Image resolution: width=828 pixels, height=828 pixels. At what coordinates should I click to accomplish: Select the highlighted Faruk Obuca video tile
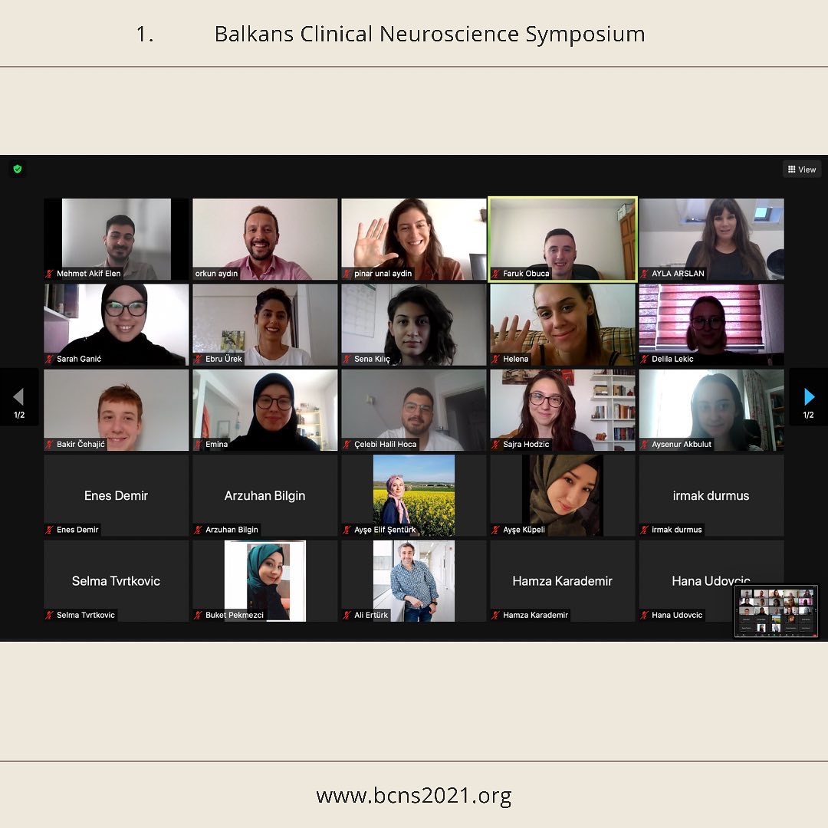click(563, 234)
